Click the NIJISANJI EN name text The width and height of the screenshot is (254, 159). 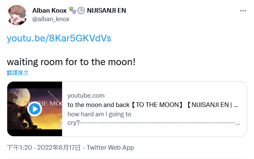pyautogui.click(x=107, y=11)
